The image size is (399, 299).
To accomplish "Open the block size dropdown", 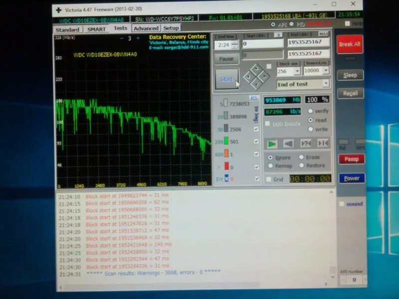I will [297, 71].
